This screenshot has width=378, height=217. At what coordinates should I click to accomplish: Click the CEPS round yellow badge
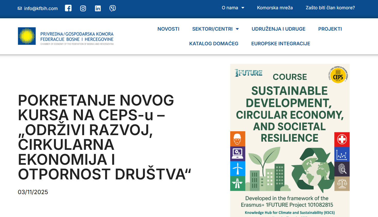coord(338,75)
